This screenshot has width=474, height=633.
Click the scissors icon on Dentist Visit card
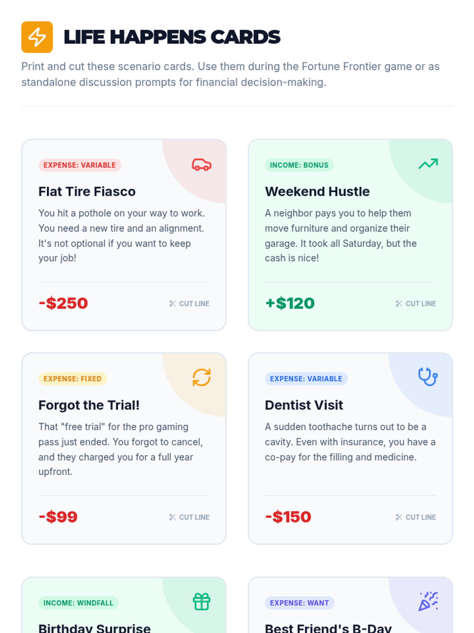click(399, 517)
